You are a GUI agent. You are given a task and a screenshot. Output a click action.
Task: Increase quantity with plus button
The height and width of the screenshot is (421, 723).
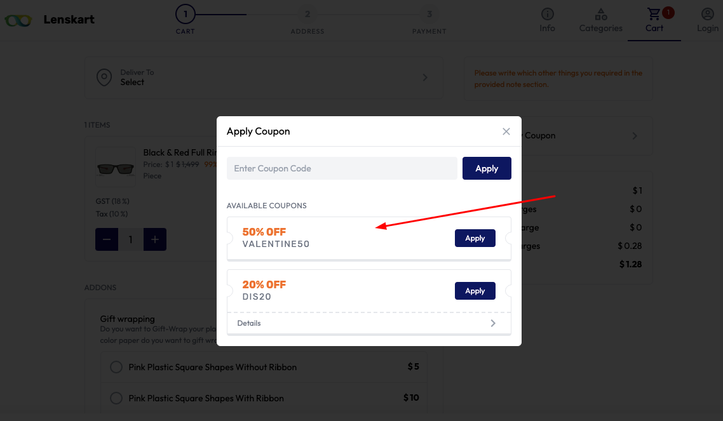[155, 239]
